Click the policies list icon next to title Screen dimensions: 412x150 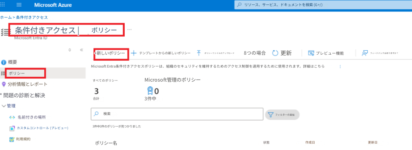click(5, 32)
